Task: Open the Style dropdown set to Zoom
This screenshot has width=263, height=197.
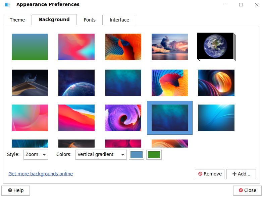Action: coord(36,155)
